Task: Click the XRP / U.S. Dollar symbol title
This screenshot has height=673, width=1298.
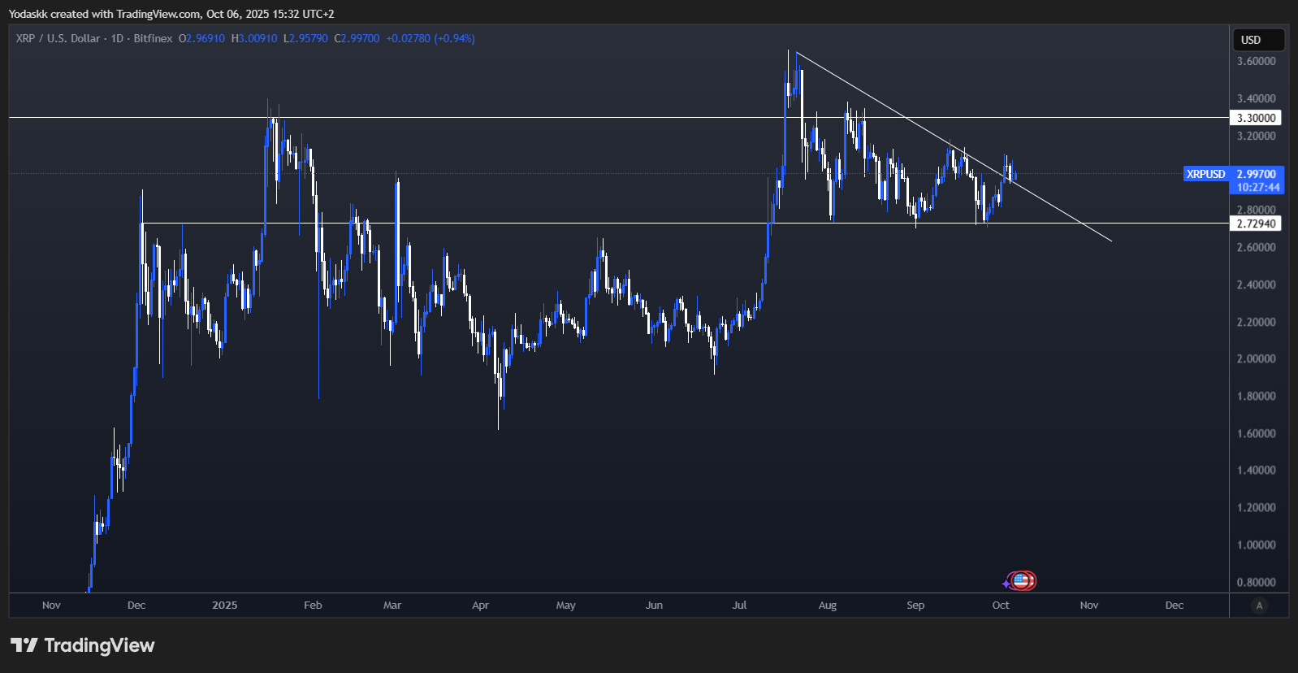Action: 58,38
